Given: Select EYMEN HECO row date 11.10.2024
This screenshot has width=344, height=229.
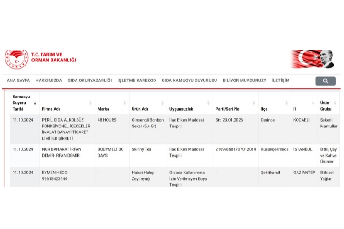Looking at the screenshot, I should [x=25, y=177].
